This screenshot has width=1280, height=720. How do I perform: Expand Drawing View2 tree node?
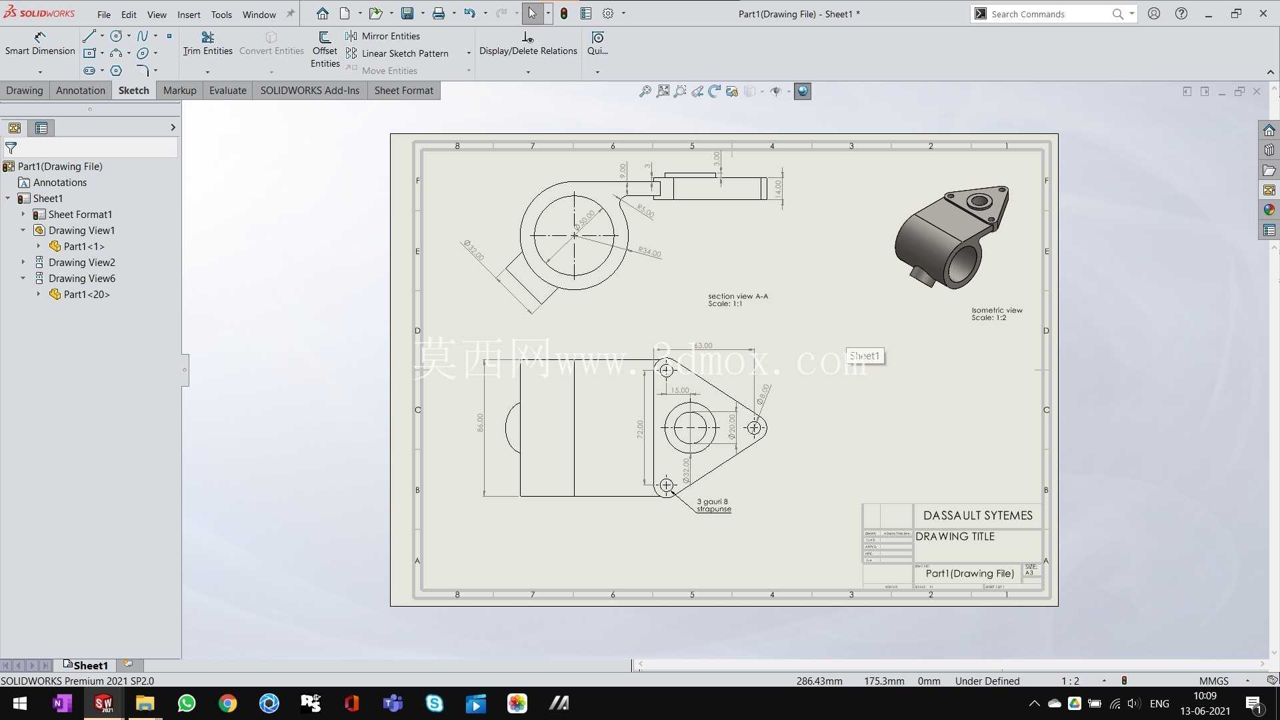(23, 263)
